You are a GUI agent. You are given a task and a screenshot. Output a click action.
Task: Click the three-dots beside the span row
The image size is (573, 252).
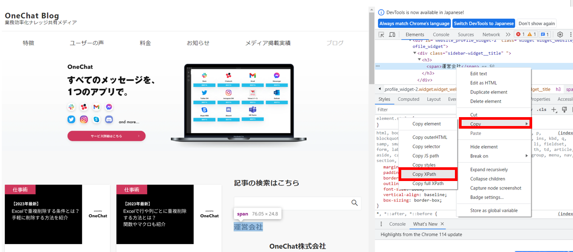tap(378, 66)
